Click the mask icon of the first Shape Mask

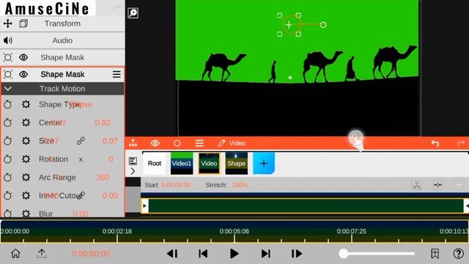(x=8, y=57)
